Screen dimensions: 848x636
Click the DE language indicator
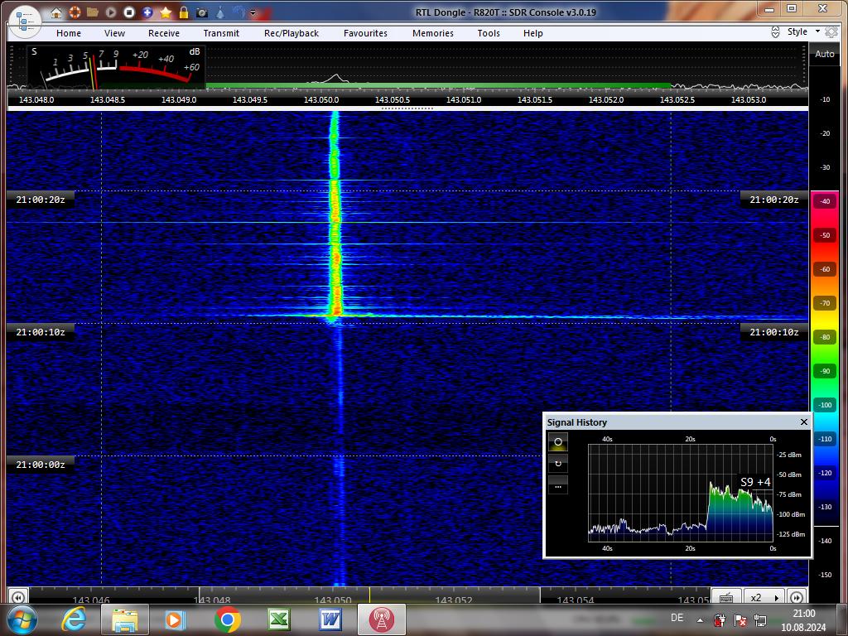coord(677,618)
